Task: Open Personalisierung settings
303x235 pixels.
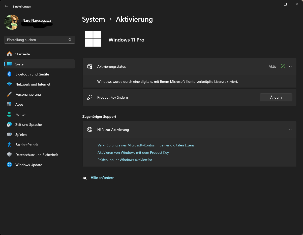Action: [28, 94]
